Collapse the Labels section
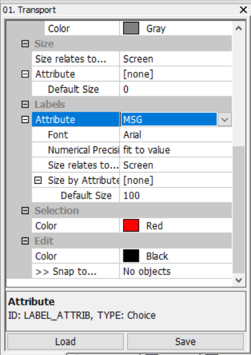This screenshot has width=251, height=355. pos(25,104)
